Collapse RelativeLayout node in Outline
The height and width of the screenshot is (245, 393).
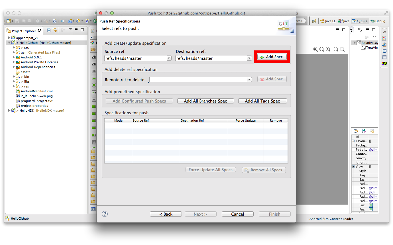tap(355, 43)
